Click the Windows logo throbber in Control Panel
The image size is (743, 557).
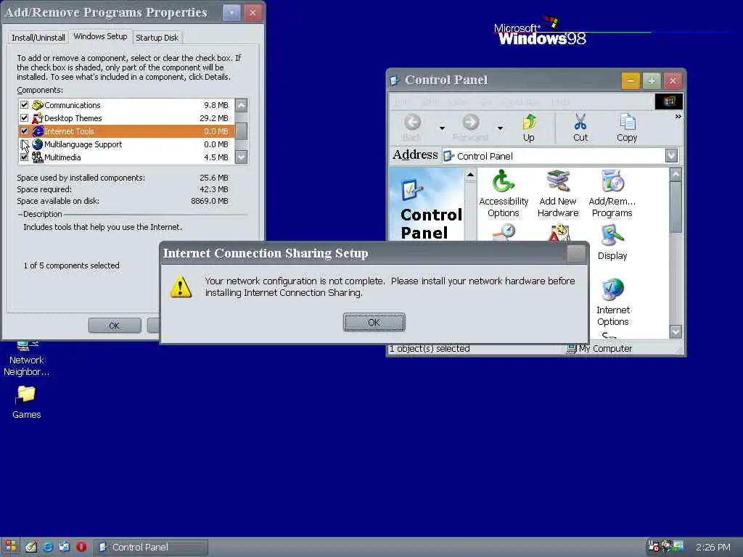668,102
